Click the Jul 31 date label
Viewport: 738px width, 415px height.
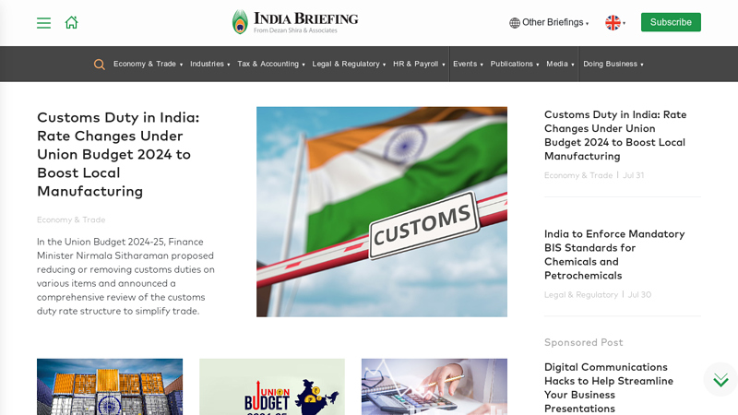(634, 175)
